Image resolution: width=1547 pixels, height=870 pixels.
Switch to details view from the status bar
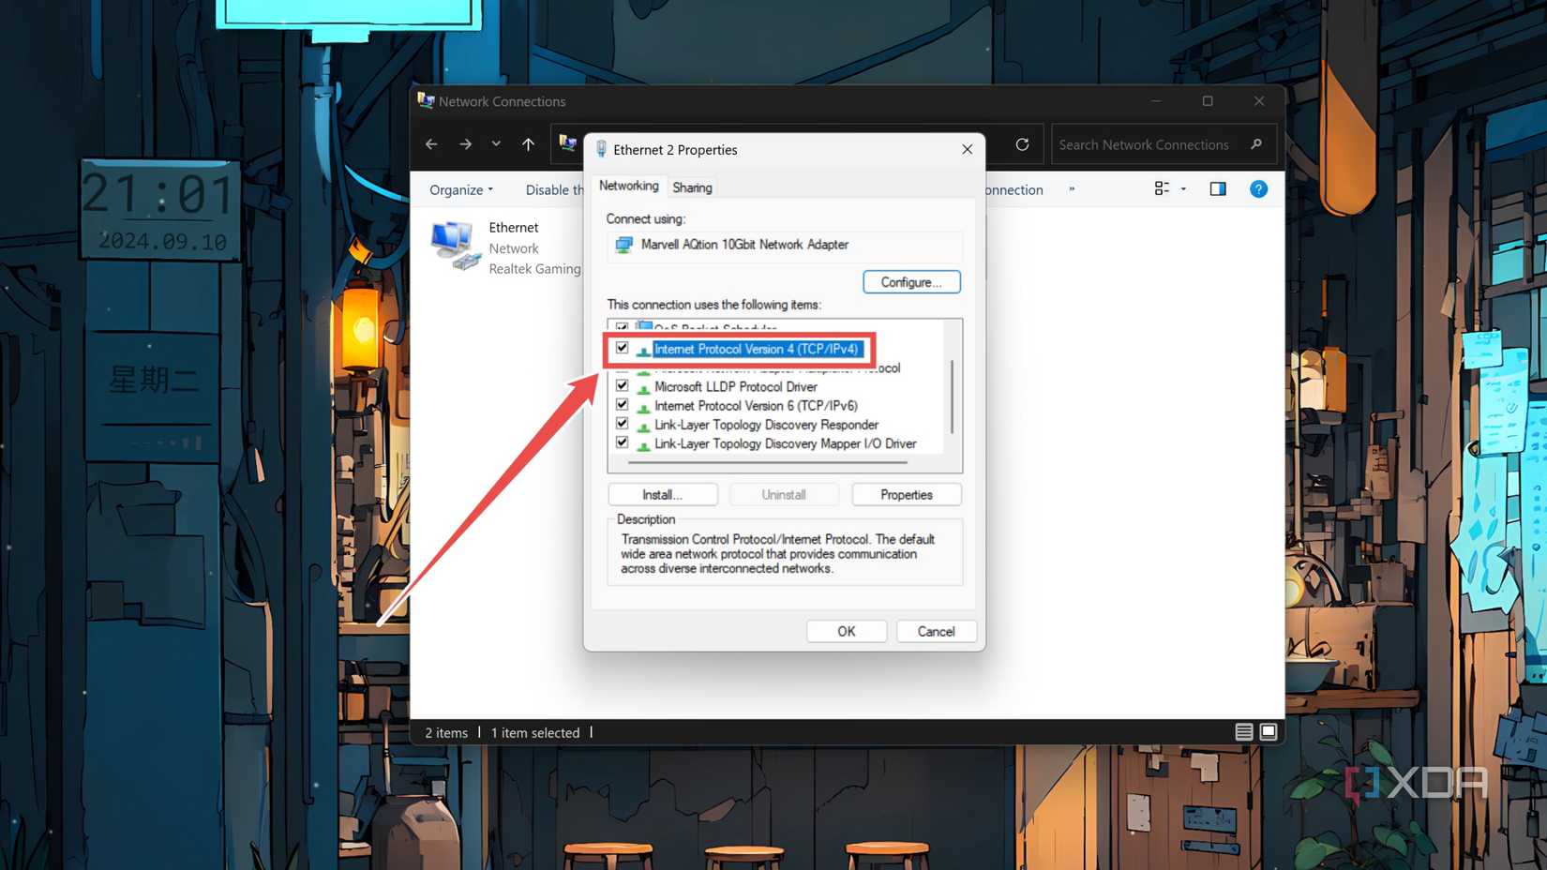1243,731
